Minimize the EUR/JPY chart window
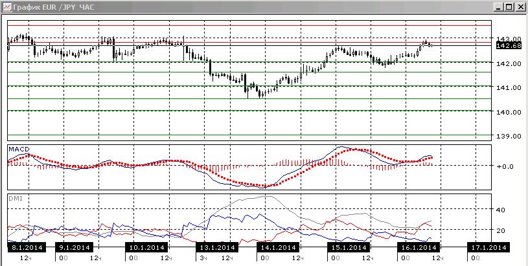Image resolution: width=528 pixels, height=266 pixels. coord(500,6)
